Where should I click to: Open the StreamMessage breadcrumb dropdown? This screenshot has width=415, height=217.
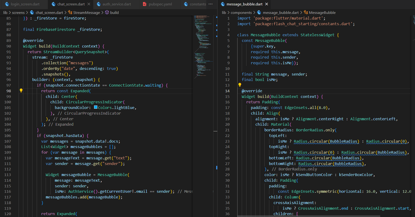point(86,12)
